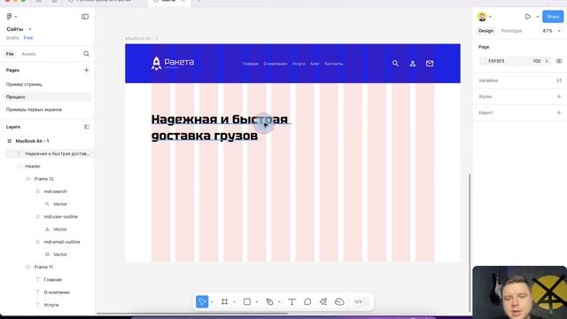
Task: Select the Comment tool in bottom toolbar
Action: point(307,301)
